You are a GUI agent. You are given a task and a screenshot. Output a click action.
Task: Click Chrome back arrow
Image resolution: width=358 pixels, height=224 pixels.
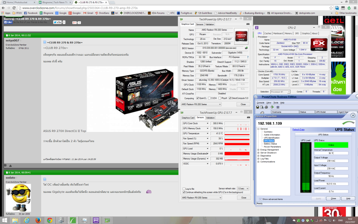coord(3,8)
